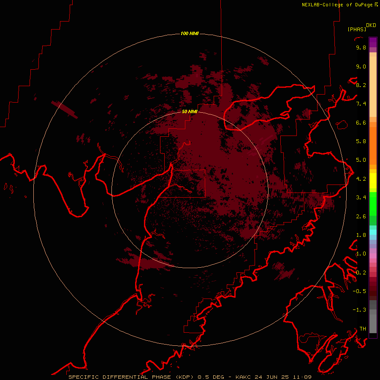
Task: Click the 3.4 legend value
Action: [x=361, y=198]
